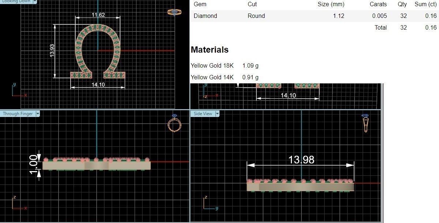
Task: Click the Total label
Action: pyautogui.click(x=381, y=27)
